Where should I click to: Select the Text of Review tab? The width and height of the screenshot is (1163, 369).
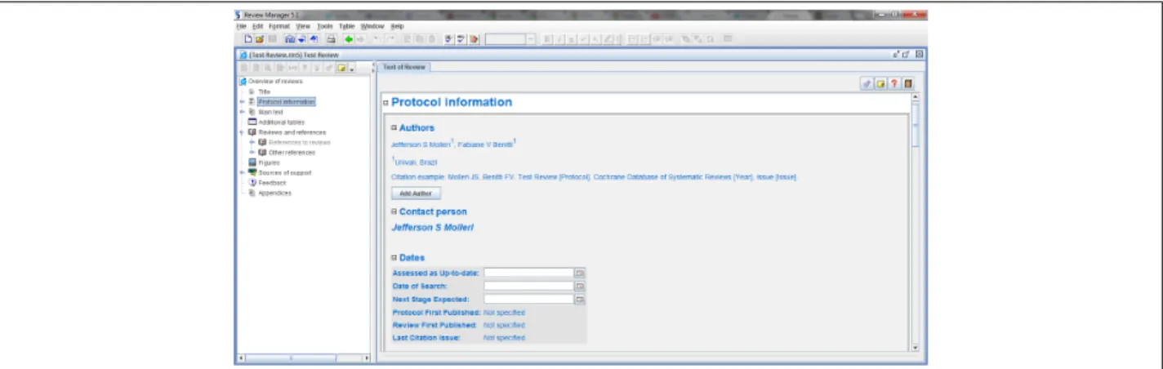pos(403,67)
